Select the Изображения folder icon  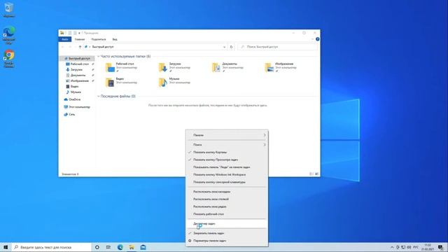(269, 67)
